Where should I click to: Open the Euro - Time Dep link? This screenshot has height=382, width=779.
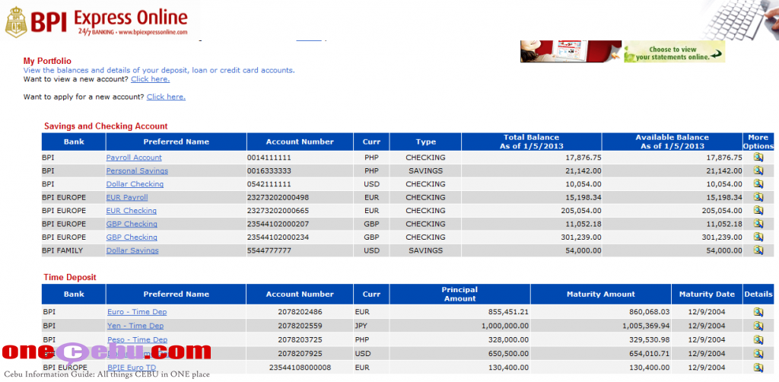click(x=137, y=312)
